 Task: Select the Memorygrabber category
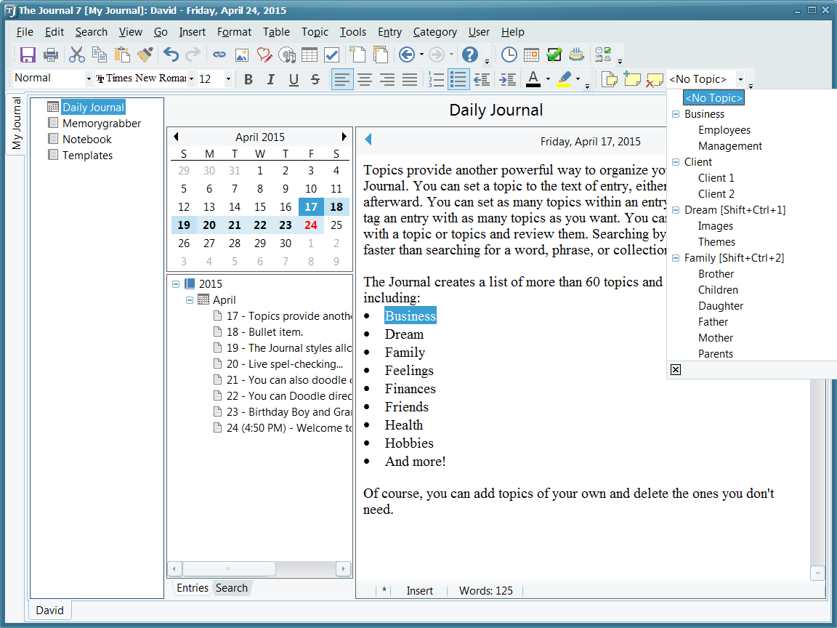click(x=102, y=124)
